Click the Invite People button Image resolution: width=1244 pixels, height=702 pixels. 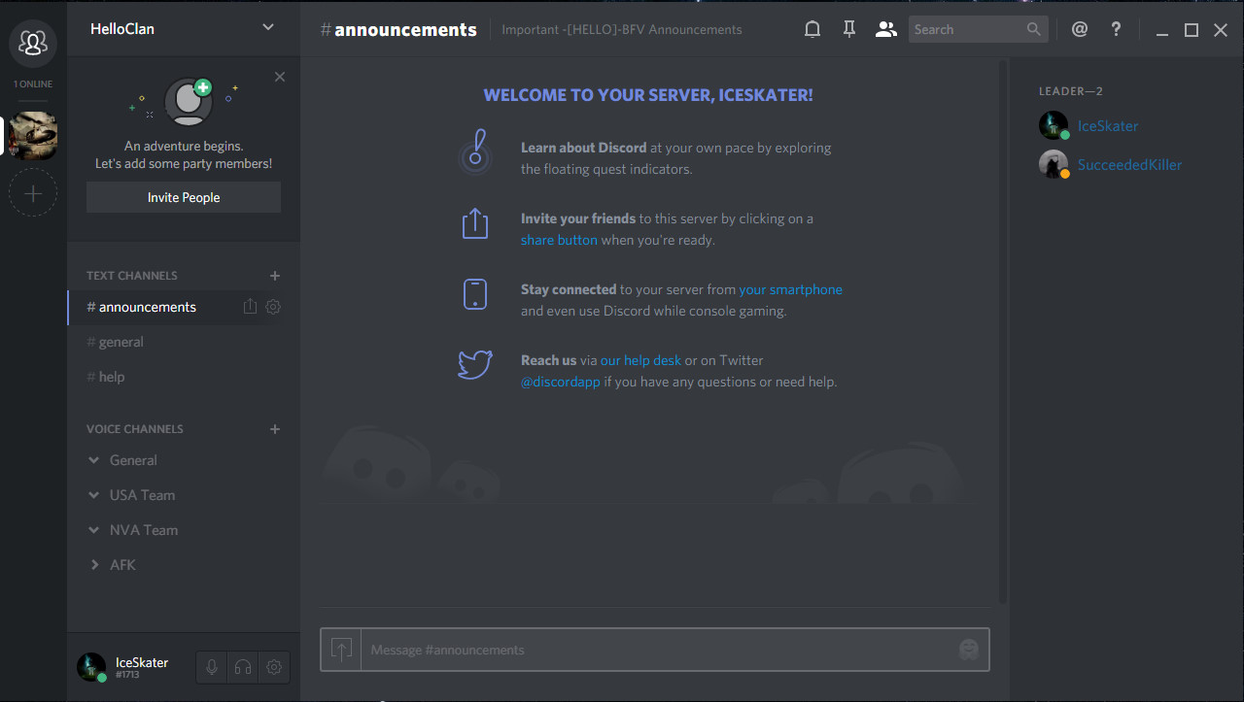184,197
